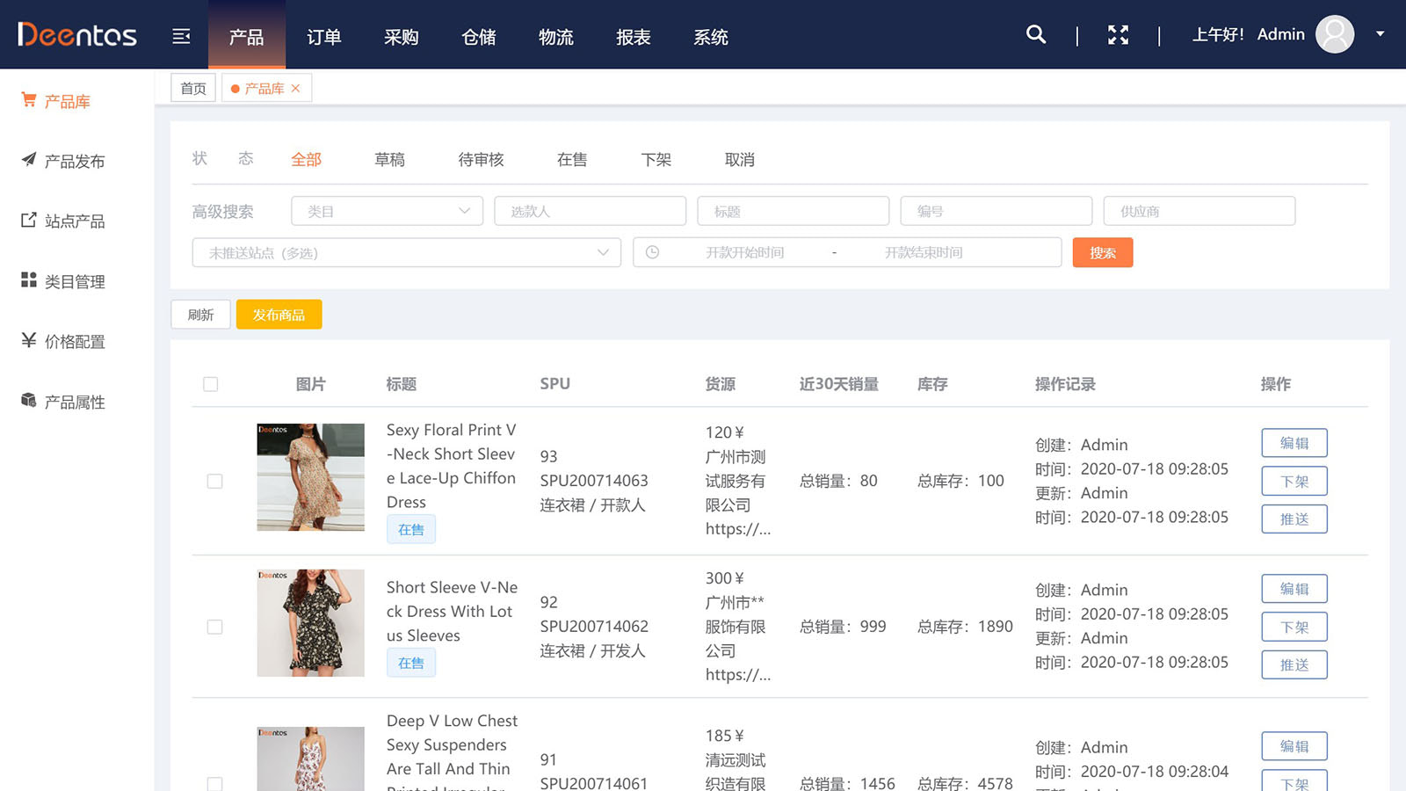Viewport: 1406px width, 791px height.
Task: Filter status by 草稿
Action: pyautogui.click(x=389, y=159)
